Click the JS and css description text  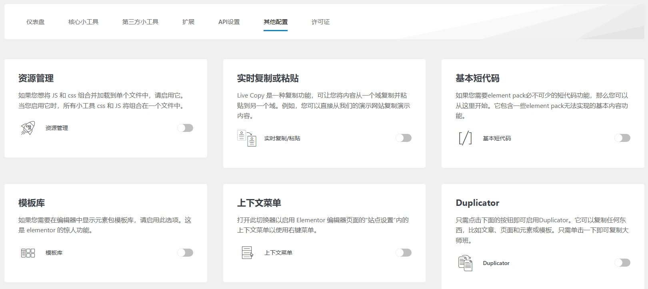point(102,100)
